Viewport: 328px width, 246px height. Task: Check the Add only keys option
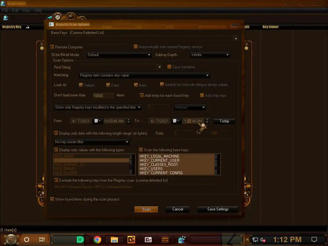[202, 95]
